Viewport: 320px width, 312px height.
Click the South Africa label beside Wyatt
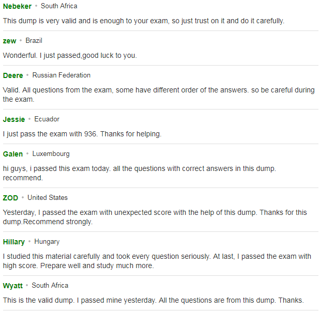tap(50, 286)
